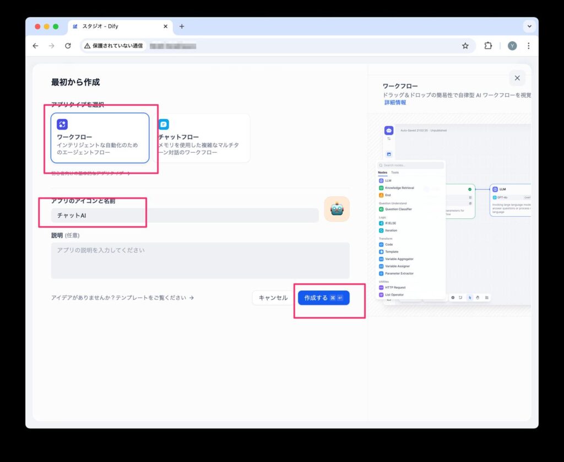This screenshot has width=564, height=462.
Task: Click the app name field チャットAI
Action: [185, 216]
